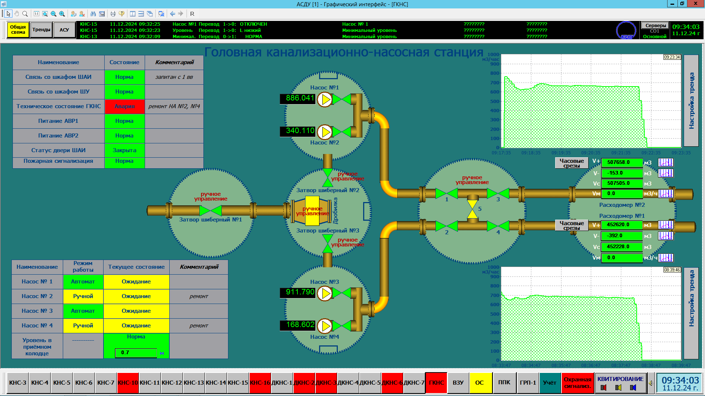Tile windows horizontally icon
Viewport: 705px width, 396px height.
pos(141,14)
